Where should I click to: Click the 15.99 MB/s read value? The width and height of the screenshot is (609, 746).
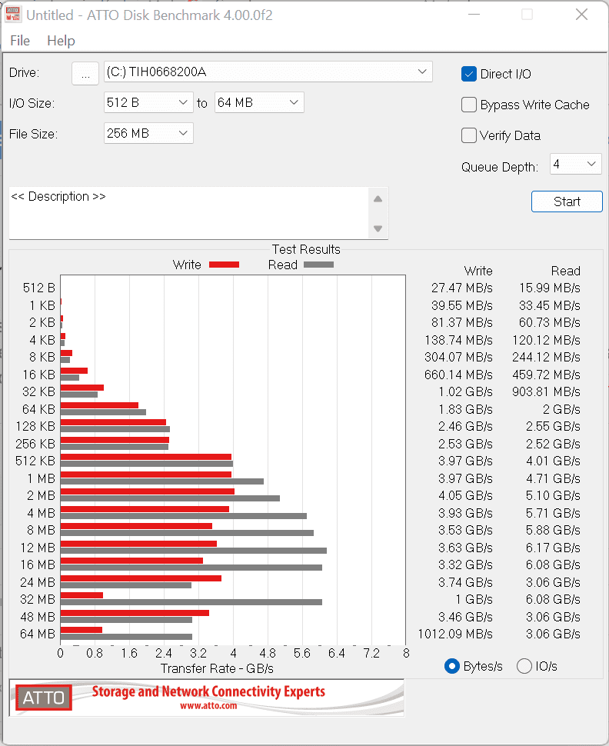550,288
